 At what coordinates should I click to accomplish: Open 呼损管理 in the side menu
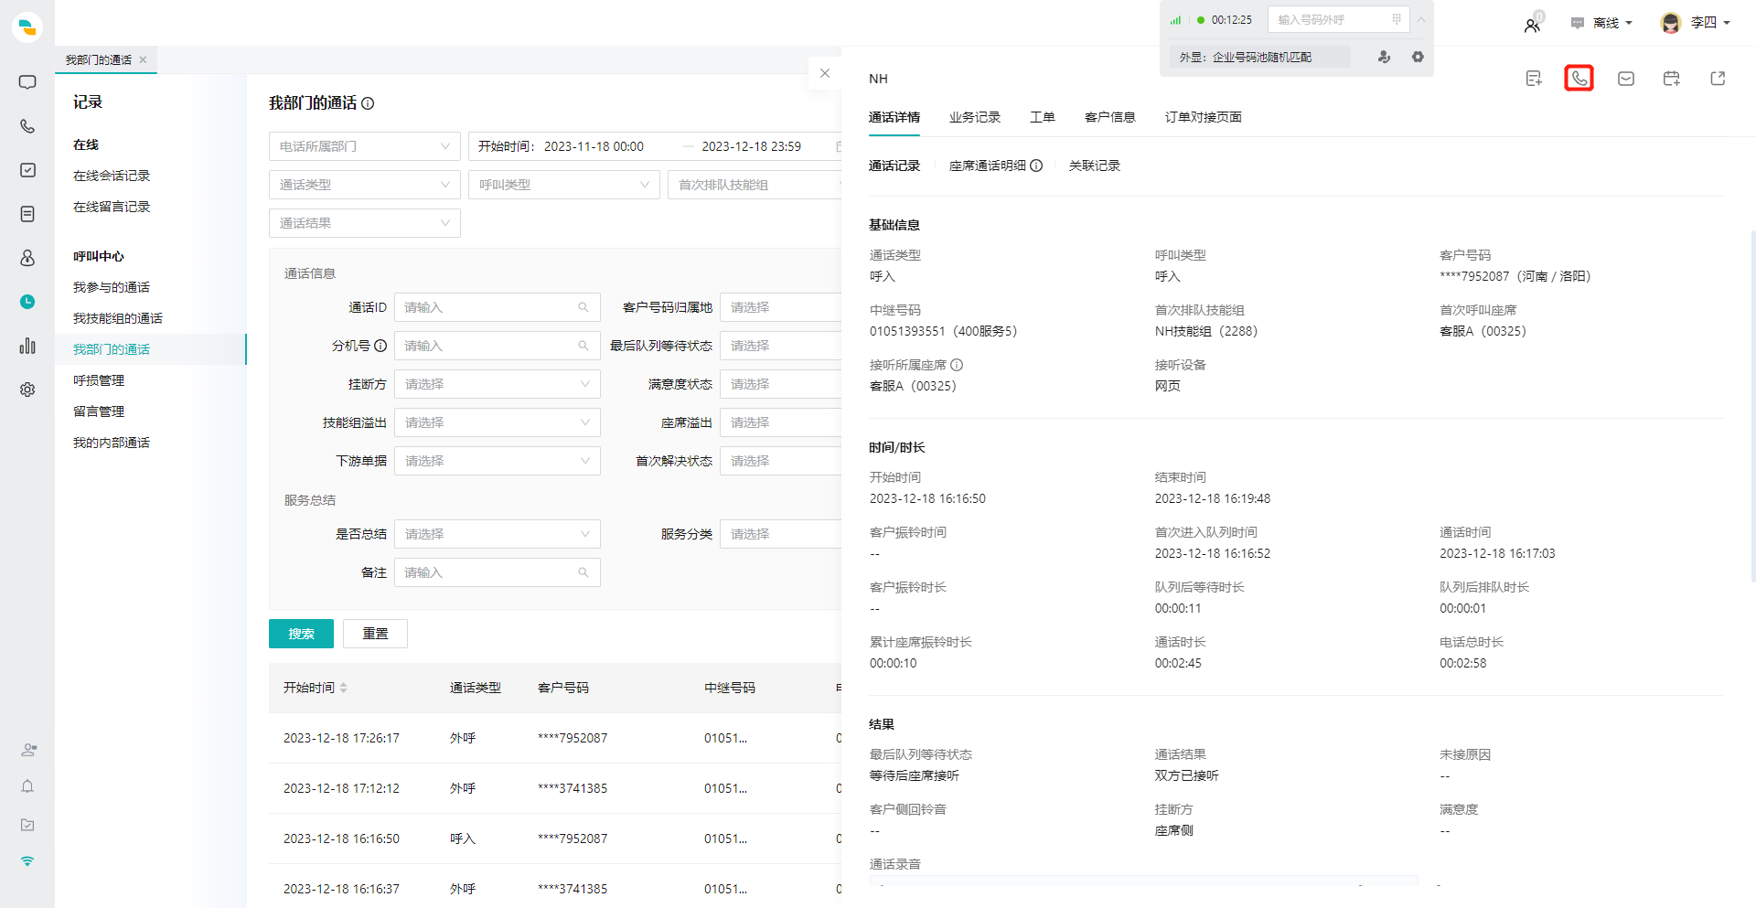[99, 380]
